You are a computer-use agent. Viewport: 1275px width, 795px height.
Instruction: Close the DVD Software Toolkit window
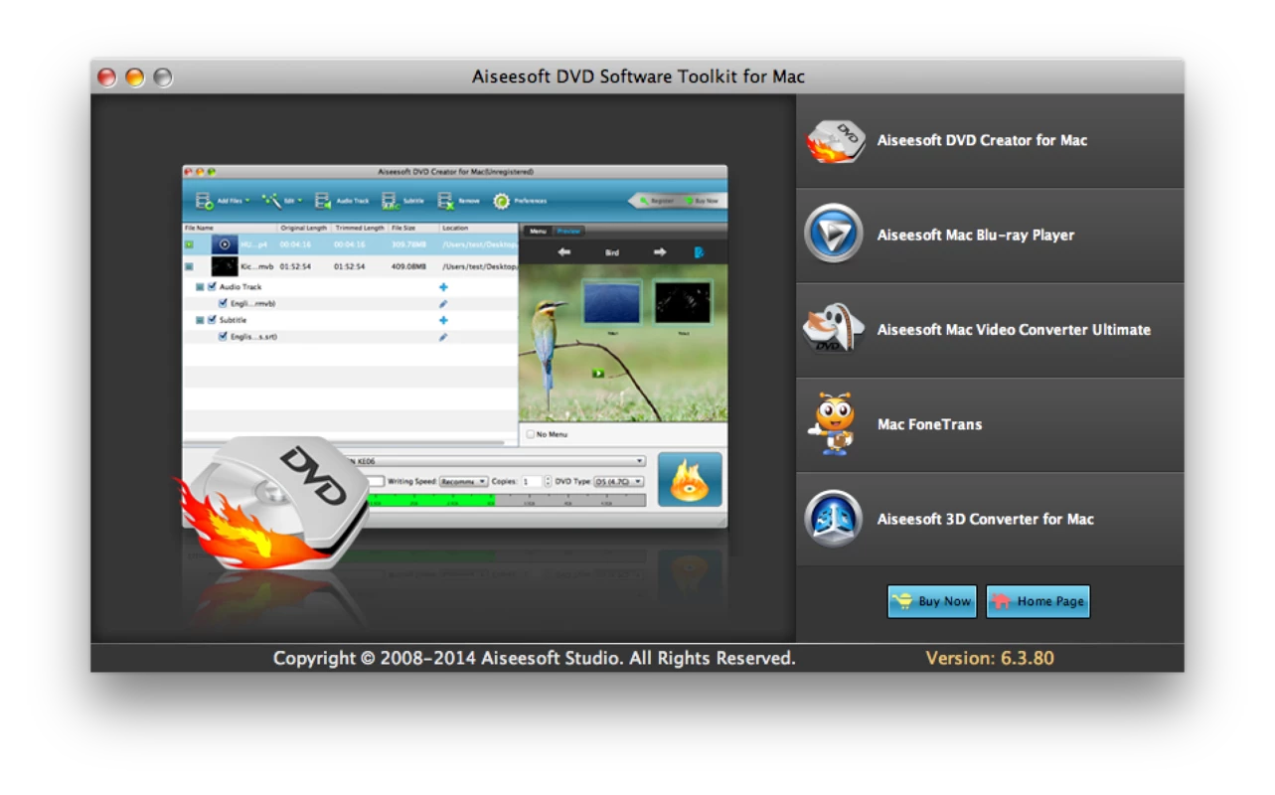click(x=107, y=77)
